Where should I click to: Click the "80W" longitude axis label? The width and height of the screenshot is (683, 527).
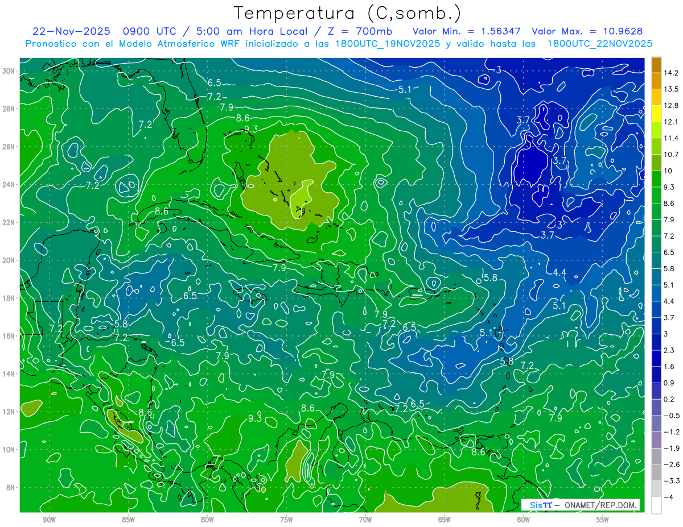207,520
